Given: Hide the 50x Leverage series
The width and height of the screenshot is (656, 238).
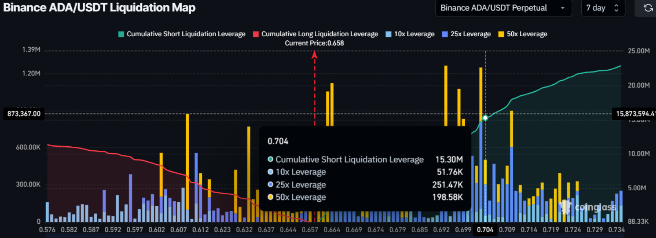Looking at the screenshot, I should click(527, 34).
